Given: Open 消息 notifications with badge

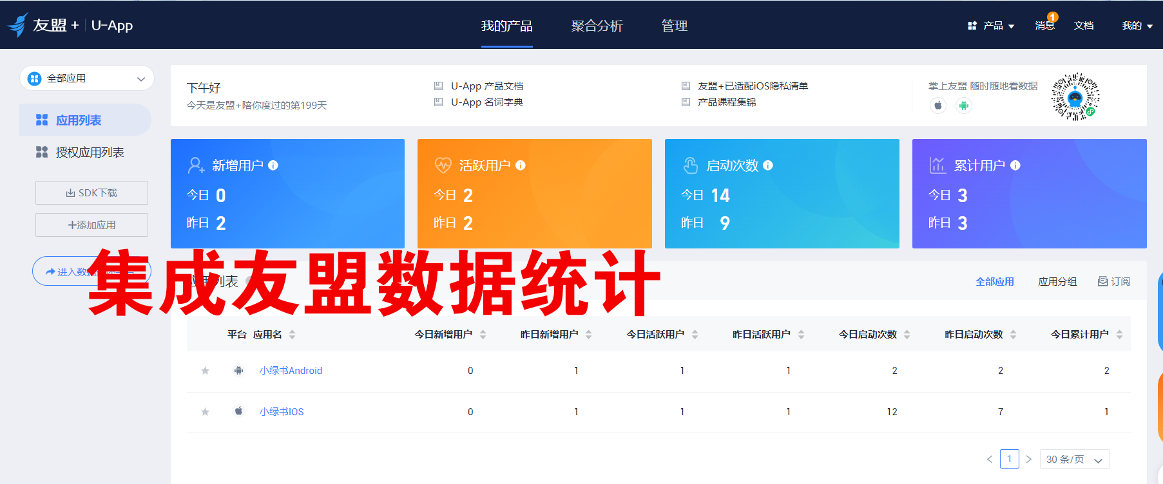Looking at the screenshot, I should tap(1044, 26).
